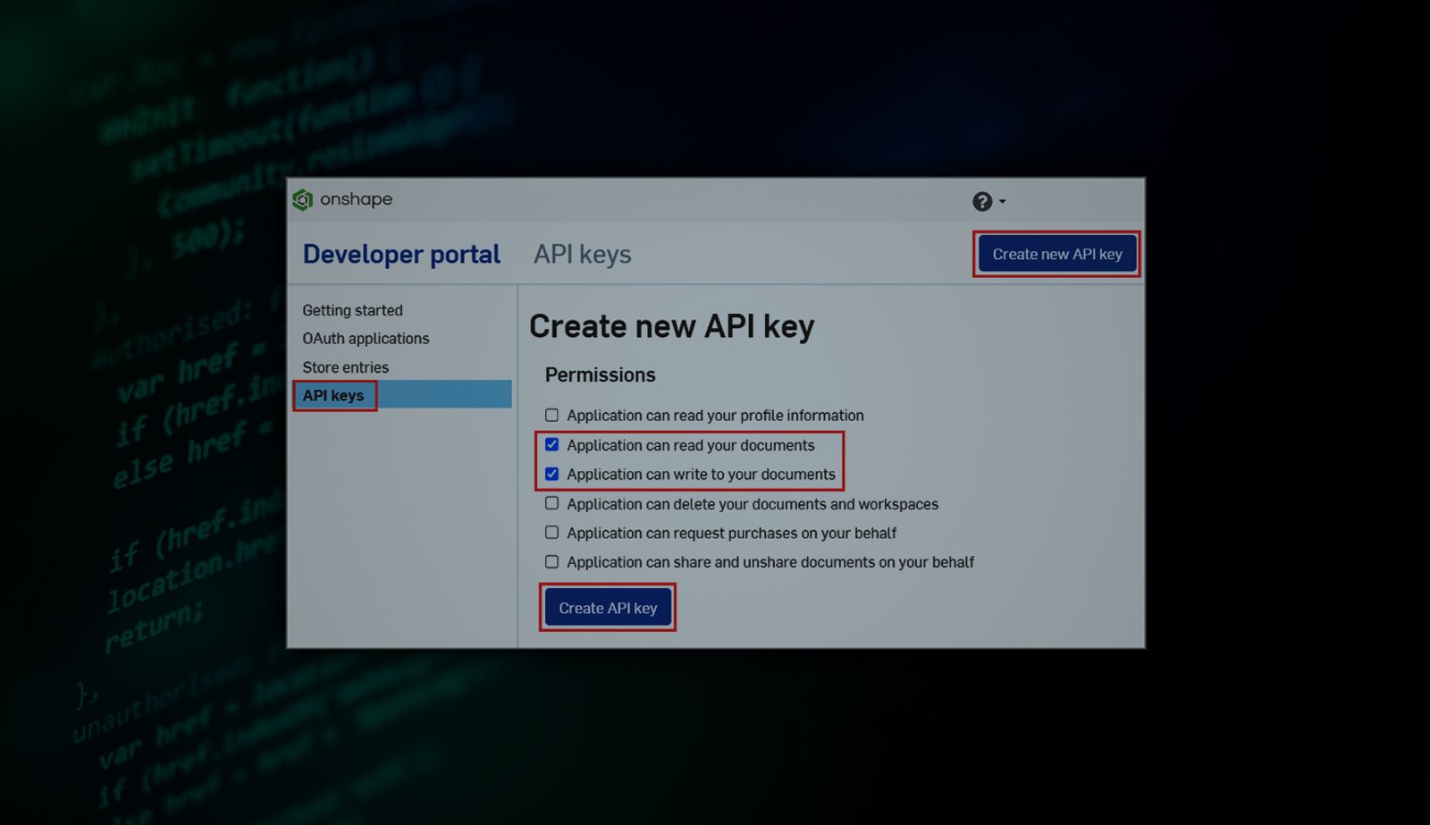Open the help question-mark icon
The height and width of the screenshot is (825, 1430).
point(982,201)
